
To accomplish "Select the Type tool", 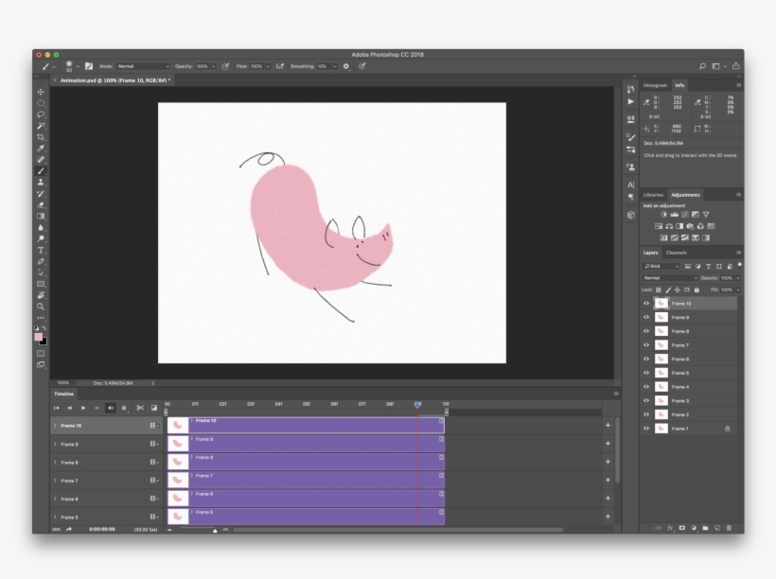I will [41, 248].
